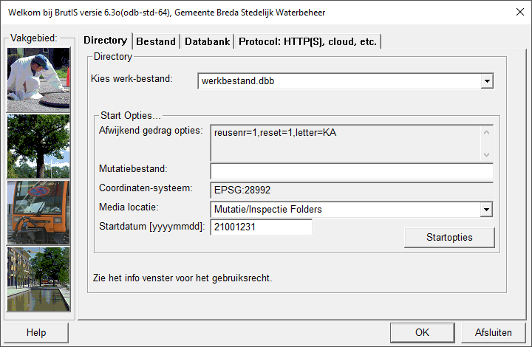Click the empty Mutatiebestand input field
532x347 pixels.
[x=352, y=171]
